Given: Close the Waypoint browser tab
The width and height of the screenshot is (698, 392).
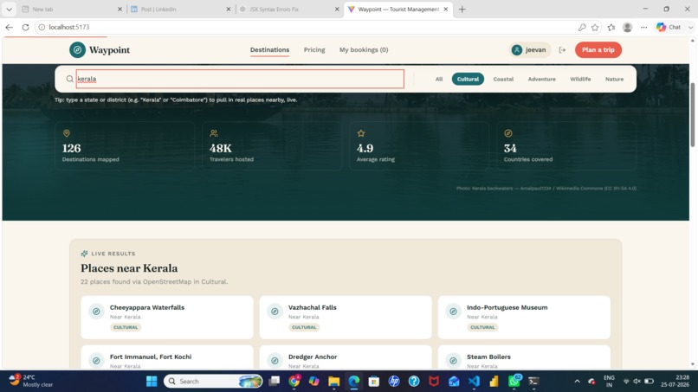Looking at the screenshot, I should (x=446, y=9).
